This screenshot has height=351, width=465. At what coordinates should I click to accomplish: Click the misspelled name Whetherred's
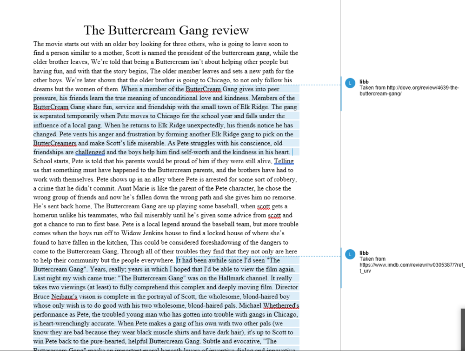point(281,305)
